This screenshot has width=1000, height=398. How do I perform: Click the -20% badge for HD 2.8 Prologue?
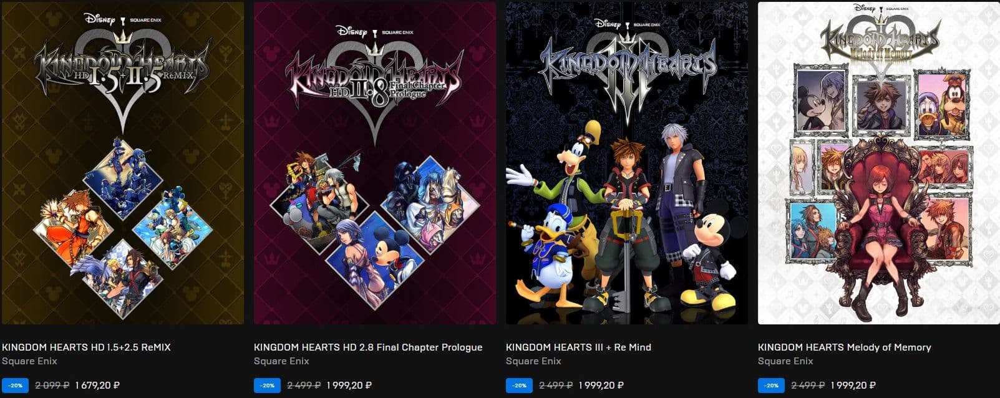coord(267,386)
